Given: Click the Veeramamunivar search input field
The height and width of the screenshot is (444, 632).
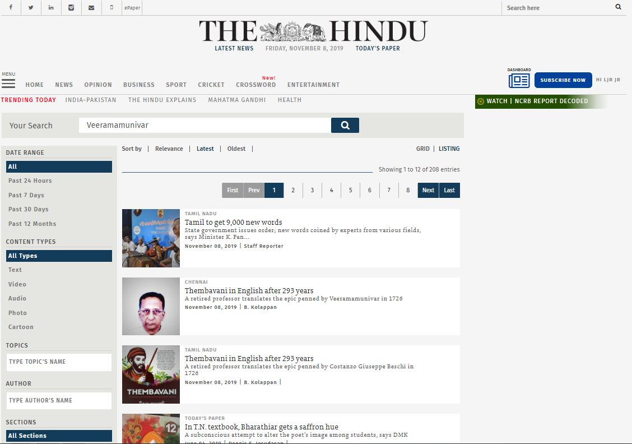Looking at the screenshot, I should coord(205,126).
